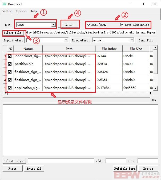The height and width of the screenshot is (180, 161).
Task: Click the BurnTool app icon in title bar
Action: click(4, 4)
